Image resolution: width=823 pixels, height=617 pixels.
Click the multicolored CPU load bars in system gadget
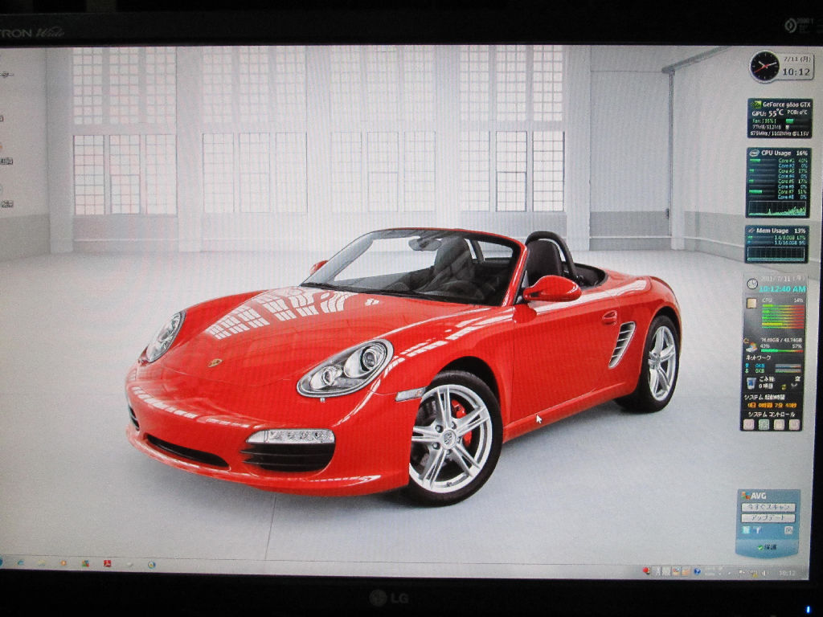pyautogui.click(x=781, y=316)
